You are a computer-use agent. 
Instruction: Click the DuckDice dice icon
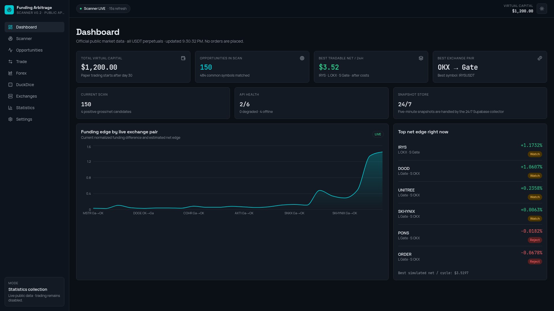10,85
